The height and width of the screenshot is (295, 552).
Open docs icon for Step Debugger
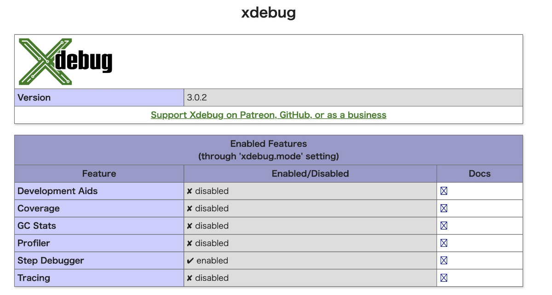tap(443, 261)
